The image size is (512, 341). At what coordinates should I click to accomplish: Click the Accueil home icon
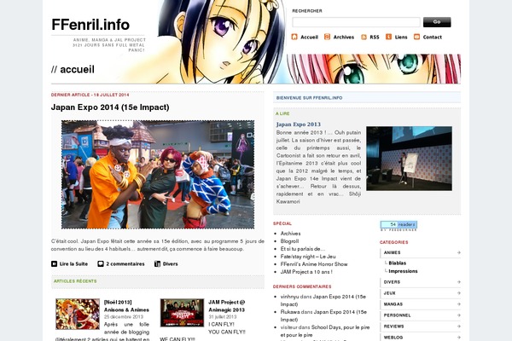tap(294, 37)
